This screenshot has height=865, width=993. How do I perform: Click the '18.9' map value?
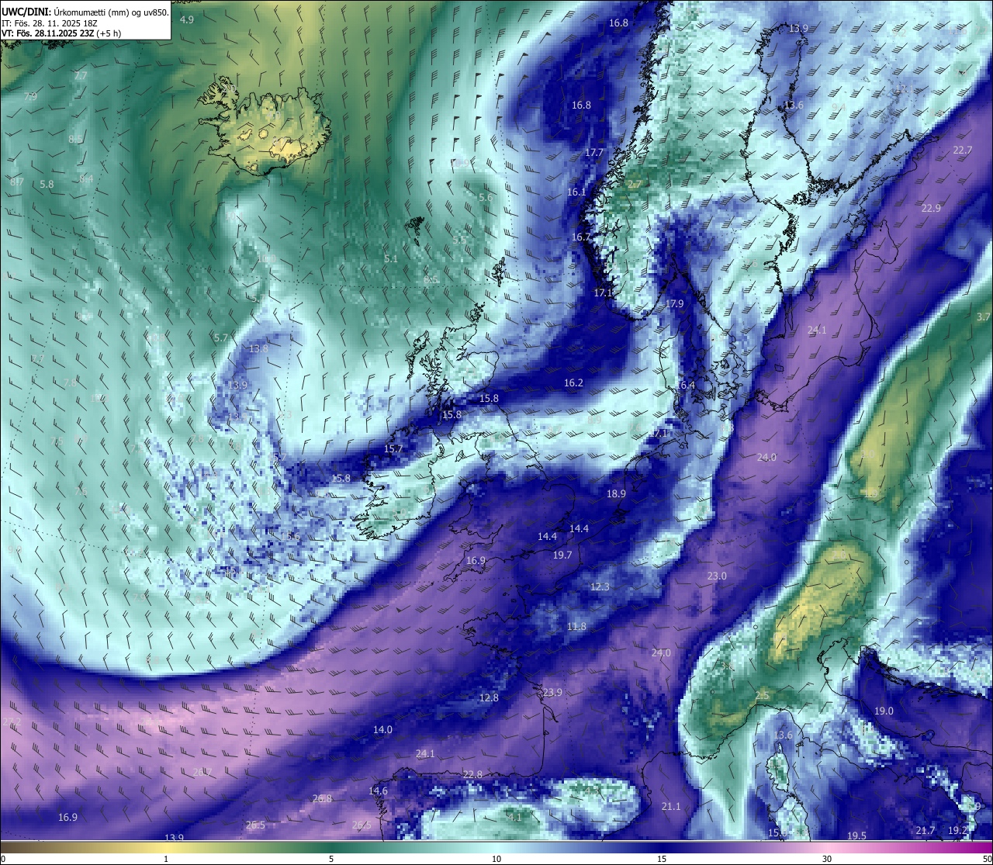(x=616, y=493)
